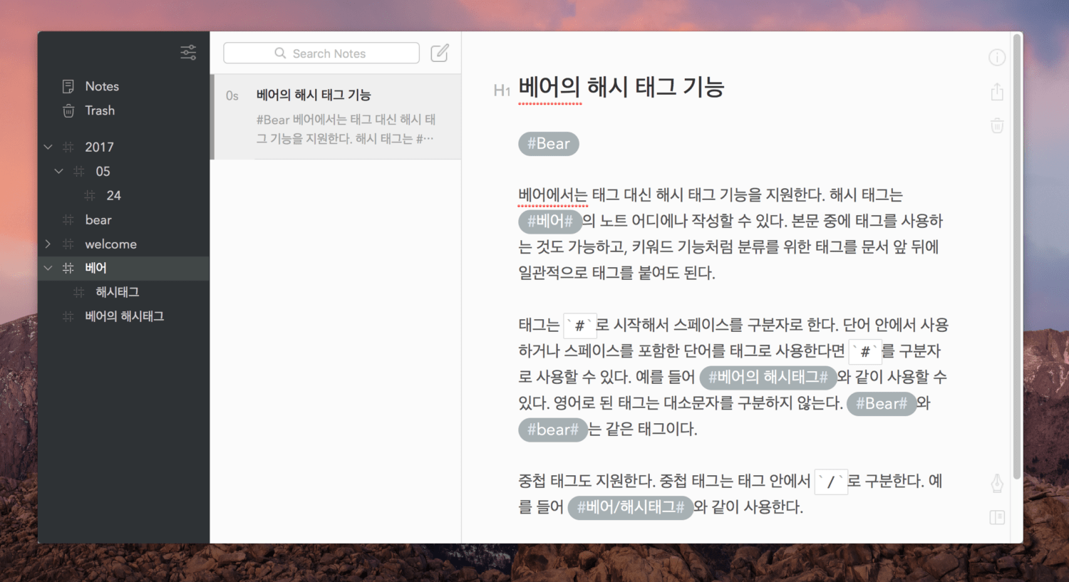This screenshot has width=1069, height=582.
Task: Open Trash in the sidebar
Action: click(x=100, y=110)
